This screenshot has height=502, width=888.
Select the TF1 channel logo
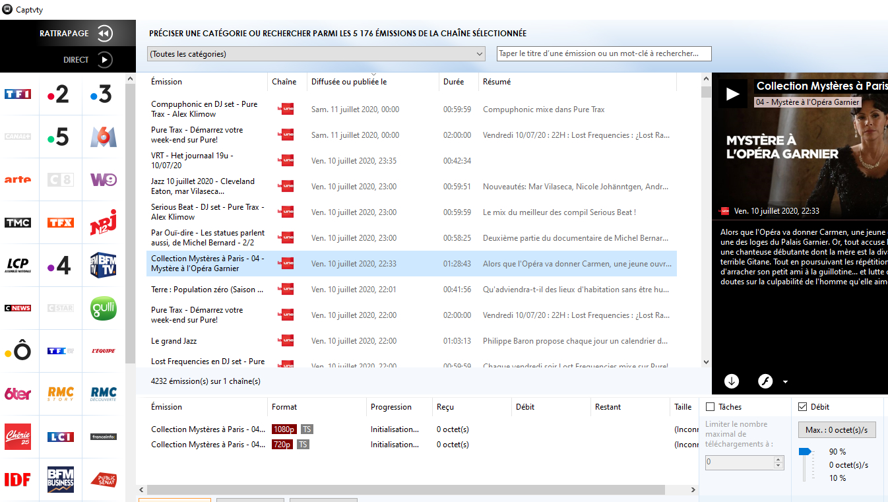(x=18, y=94)
